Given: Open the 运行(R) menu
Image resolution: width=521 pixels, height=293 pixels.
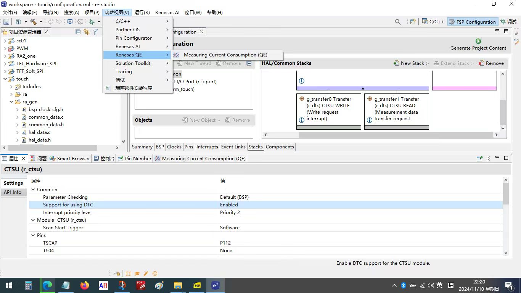Looking at the screenshot, I should (142, 13).
